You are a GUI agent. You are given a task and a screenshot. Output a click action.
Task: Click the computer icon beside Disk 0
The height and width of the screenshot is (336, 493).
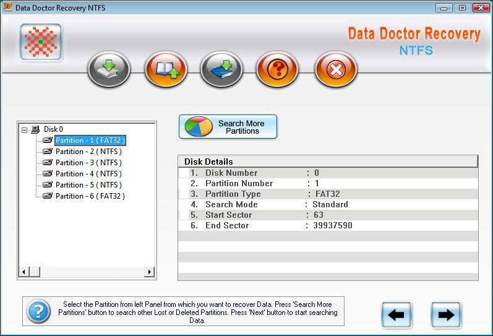pos(35,129)
